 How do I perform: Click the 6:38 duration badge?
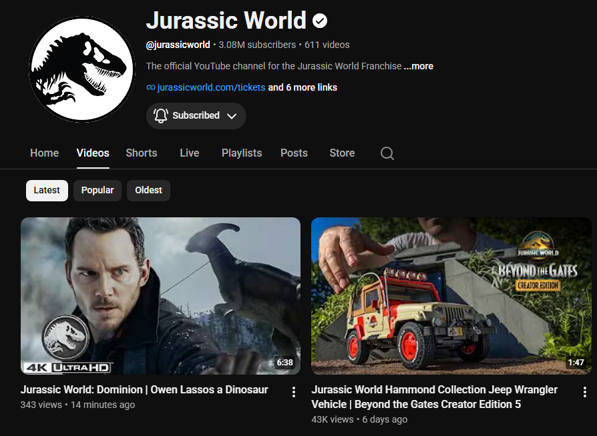pyautogui.click(x=284, y=363)
